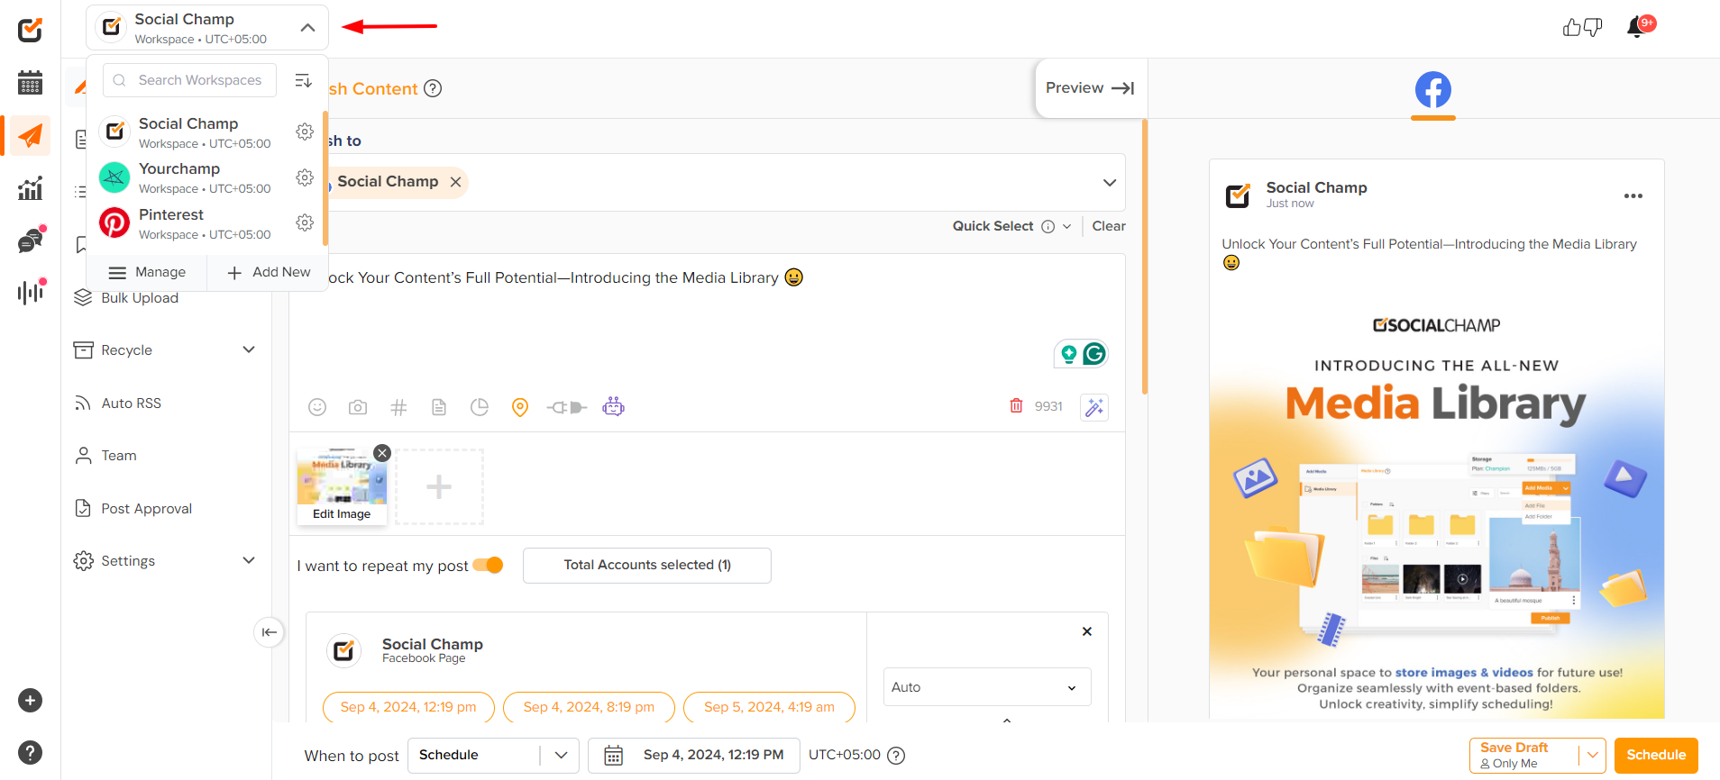This screenshot has width=1720, height=780.
Task: Open settings gear for Yourchamp workspace
Action: pyautogui.click(x=305, y=177)
